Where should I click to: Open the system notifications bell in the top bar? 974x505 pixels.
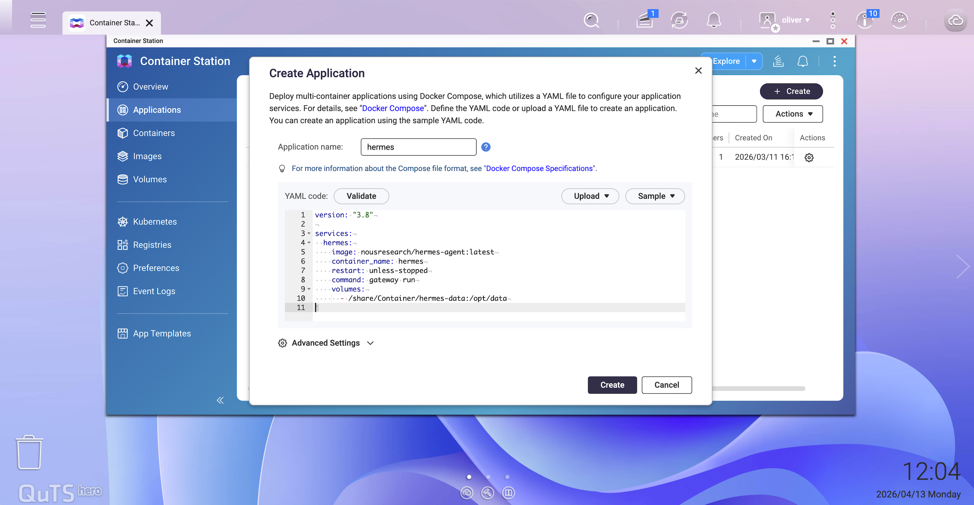pyautogui.click(x=713, y=20)
